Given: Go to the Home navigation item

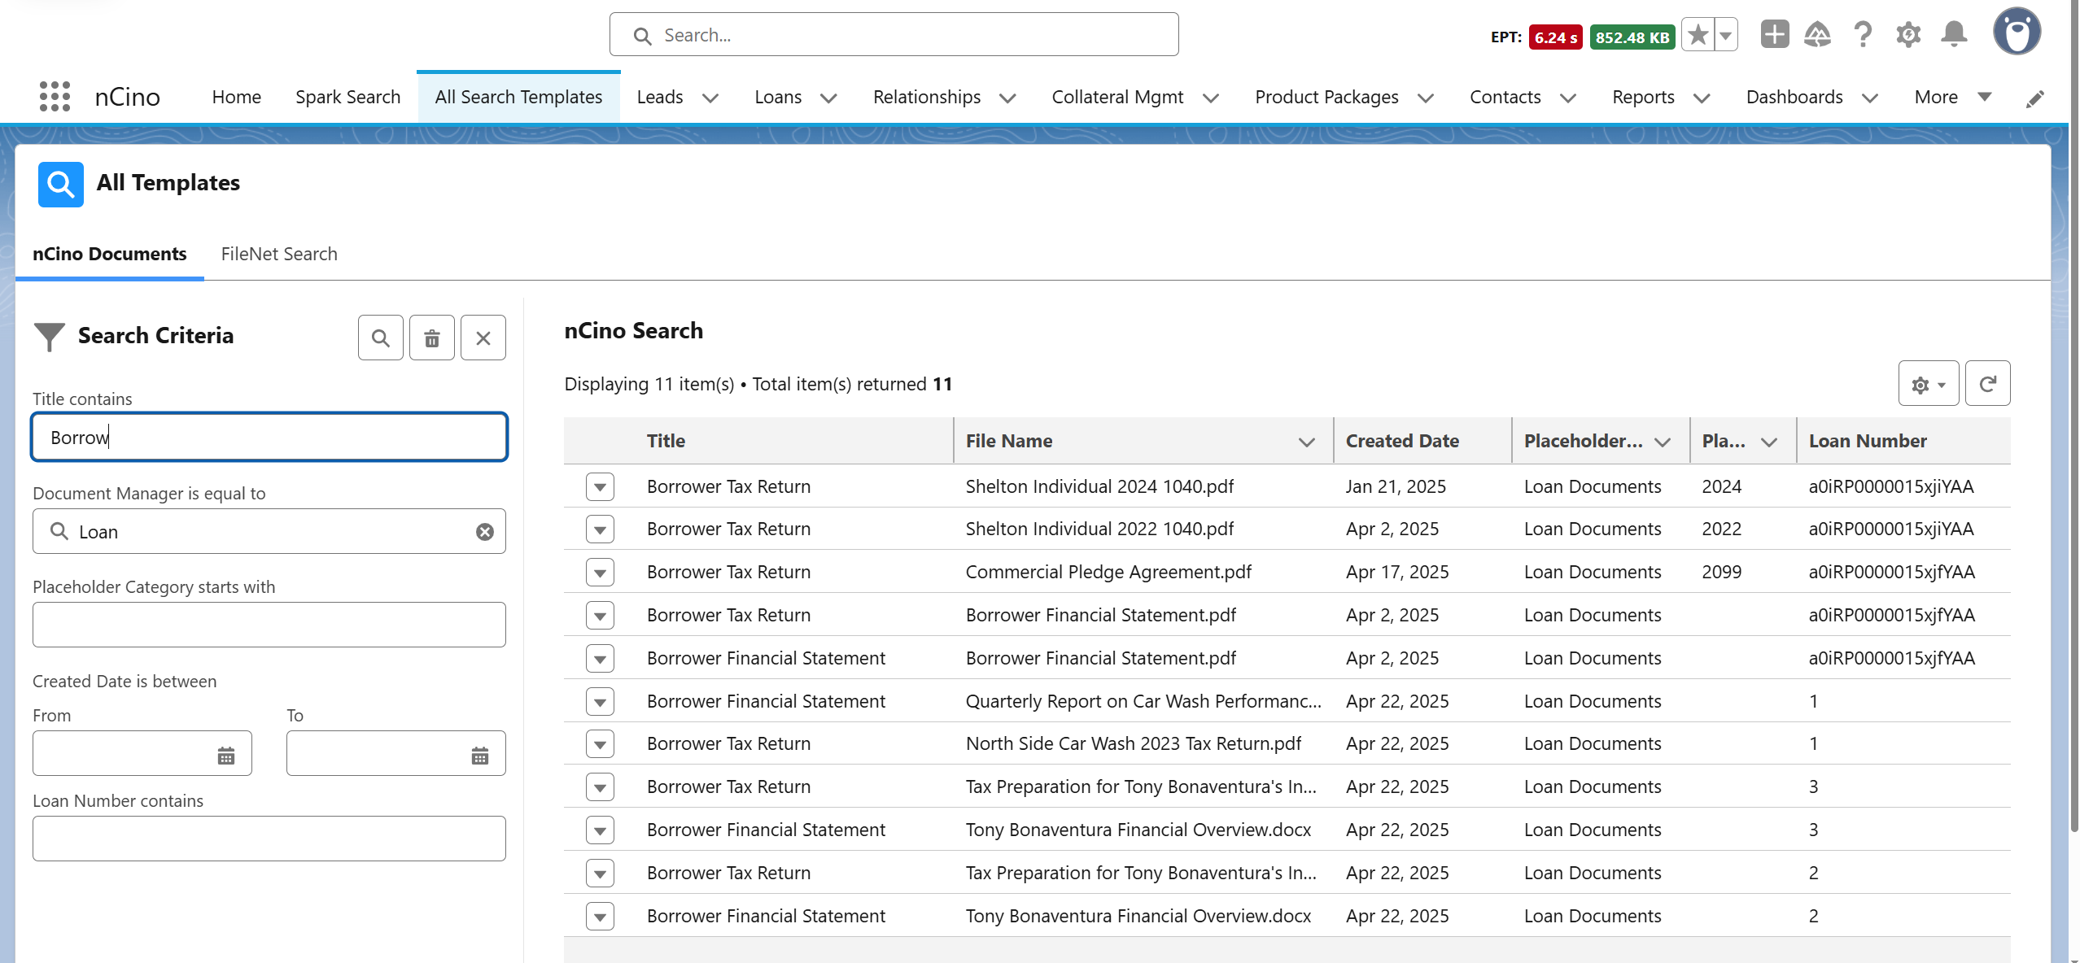Looking at the screenshot, I should [x=236, y=98].
